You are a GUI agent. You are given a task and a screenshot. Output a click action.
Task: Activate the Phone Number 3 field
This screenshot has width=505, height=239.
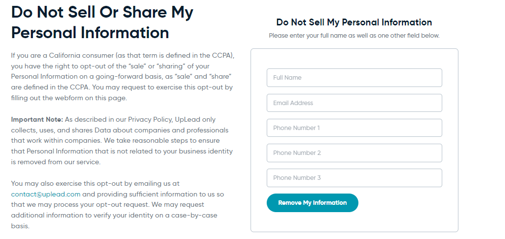click(x=354, y=178)
